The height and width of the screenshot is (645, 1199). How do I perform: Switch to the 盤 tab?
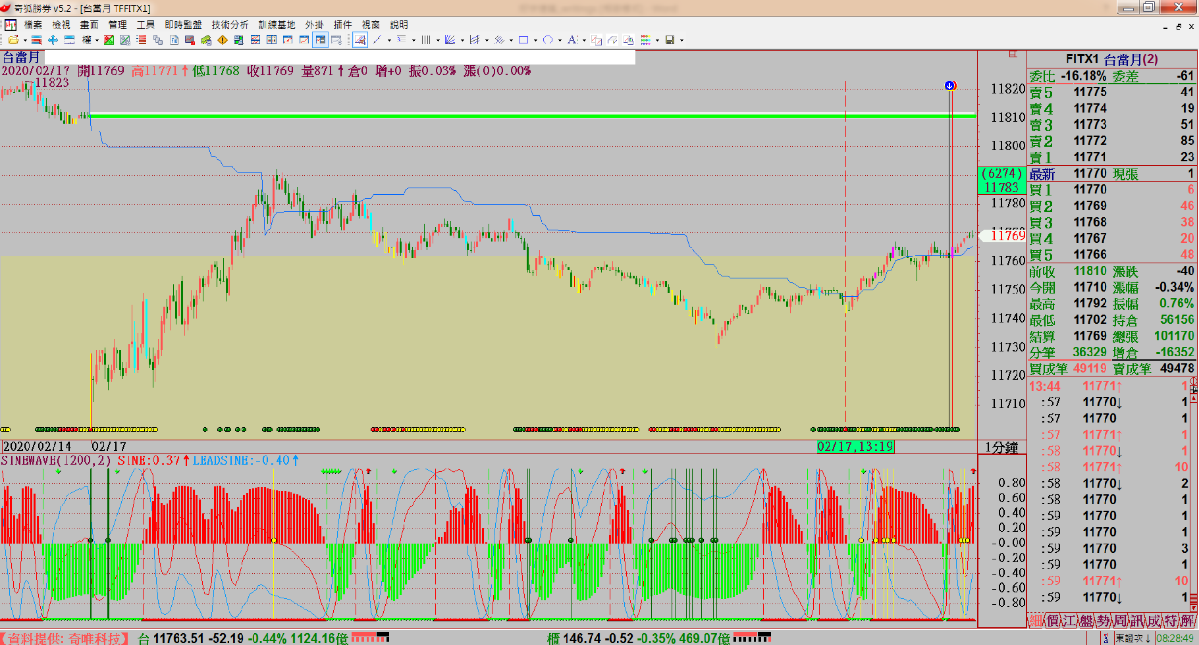[1086, 621]
